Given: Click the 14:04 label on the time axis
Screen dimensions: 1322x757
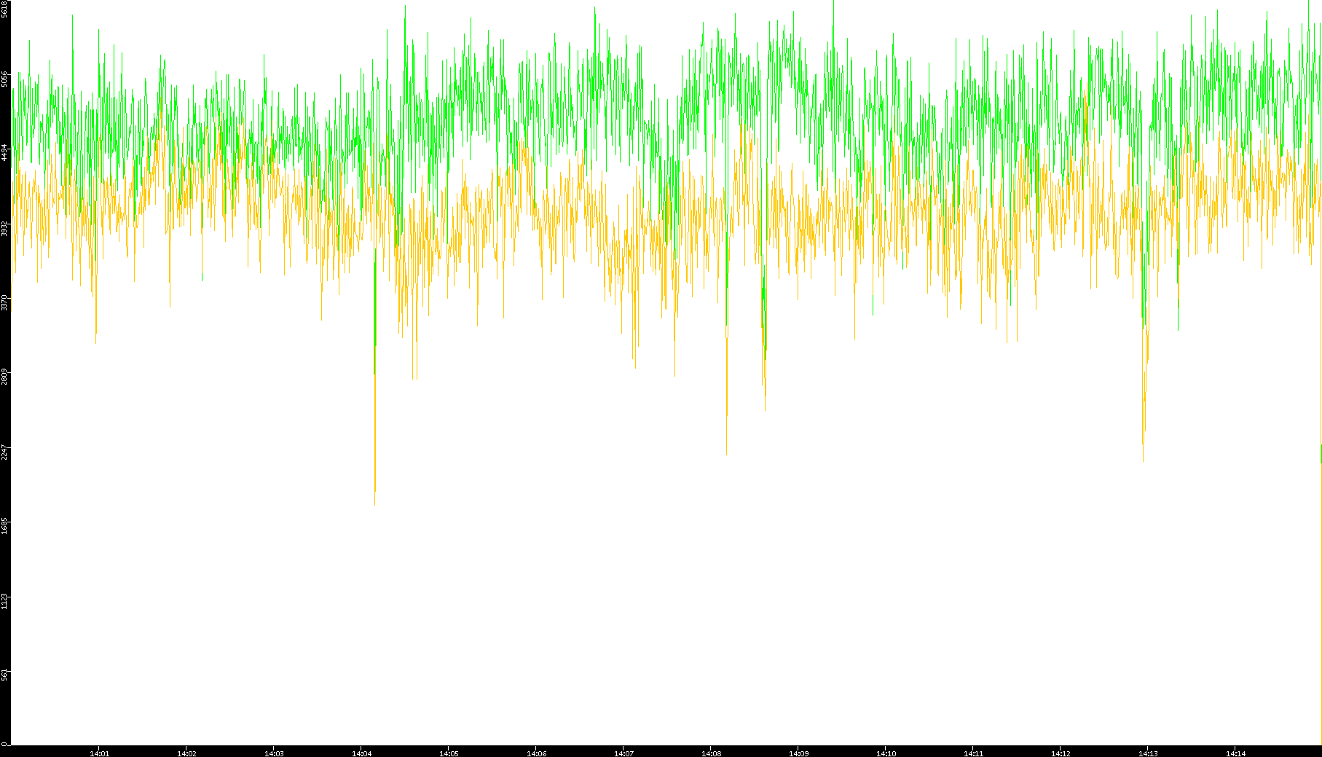Looking at the screenshot, I should coord(361,753).
